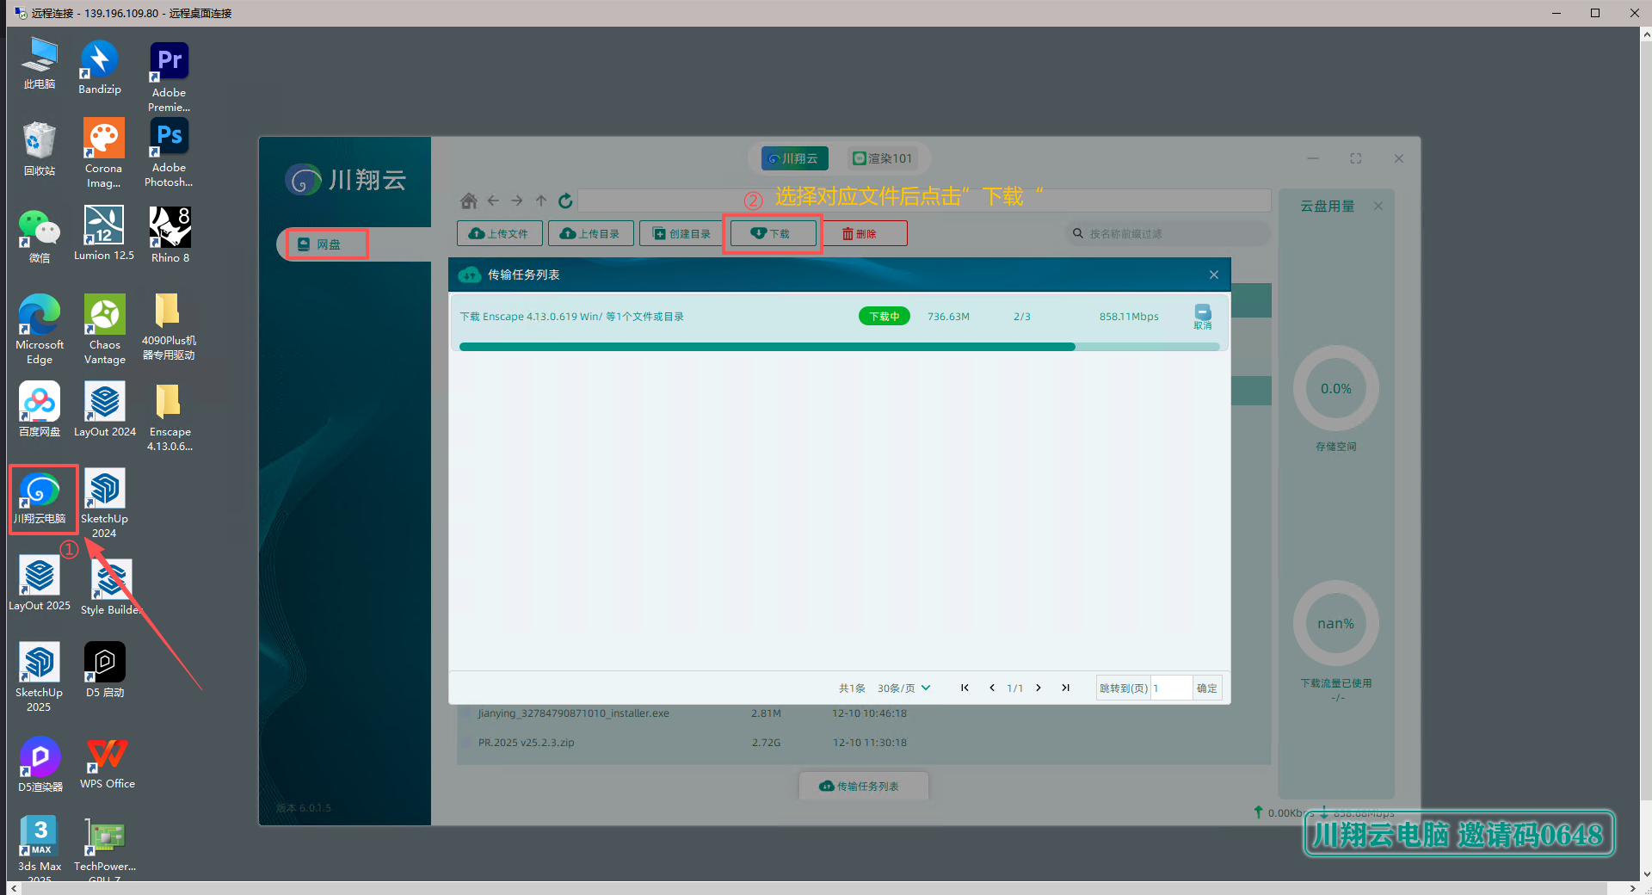This screenshot has width=1652, height=895.
Task: Launch SketchUp 2024 shortcut
Action: (105, 504)
